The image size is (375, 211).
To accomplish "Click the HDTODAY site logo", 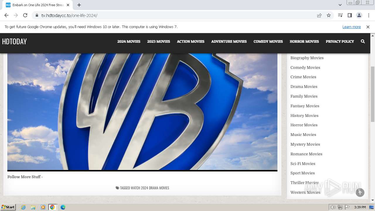I will (x=14, y=41).
